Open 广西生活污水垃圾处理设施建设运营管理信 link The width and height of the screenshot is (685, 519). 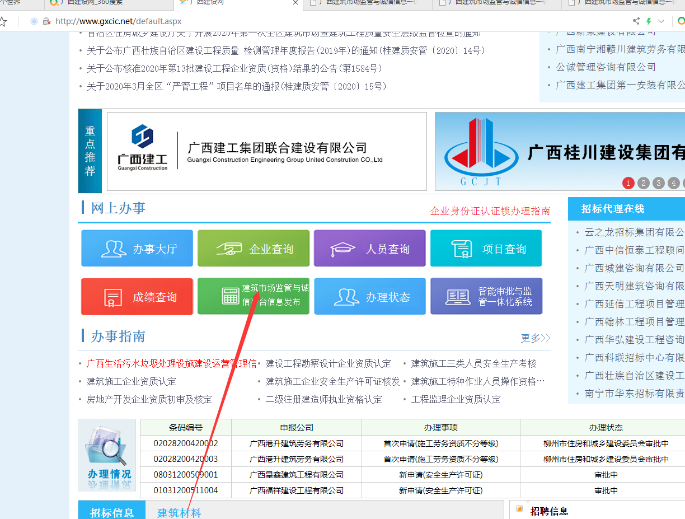click(171, 364)
